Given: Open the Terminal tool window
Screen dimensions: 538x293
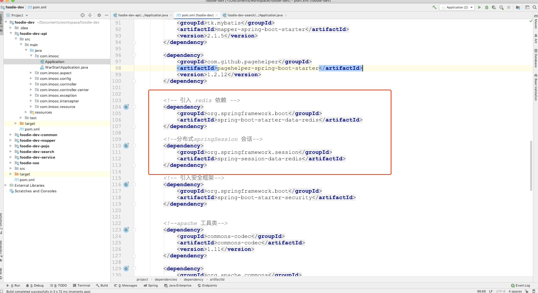Looking at the screenshot, I should coord(81,285).
